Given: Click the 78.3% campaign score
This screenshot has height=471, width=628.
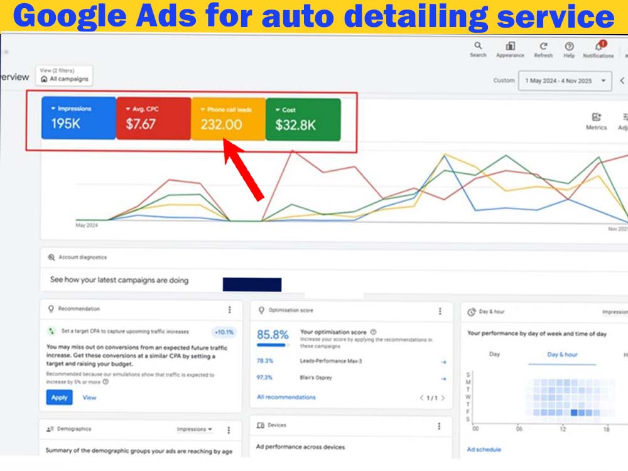Looking at the screenshot, I should [265, 360].
